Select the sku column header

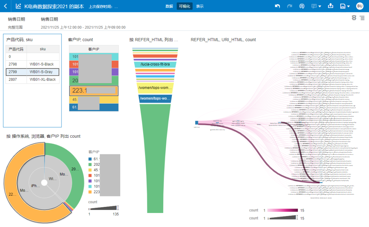(43, 49)
